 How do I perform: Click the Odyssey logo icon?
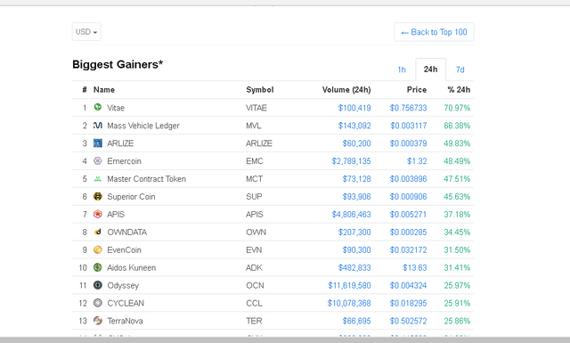[x=98, y=285]
